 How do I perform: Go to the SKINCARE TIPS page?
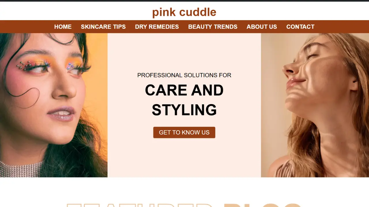coord(103,27)
